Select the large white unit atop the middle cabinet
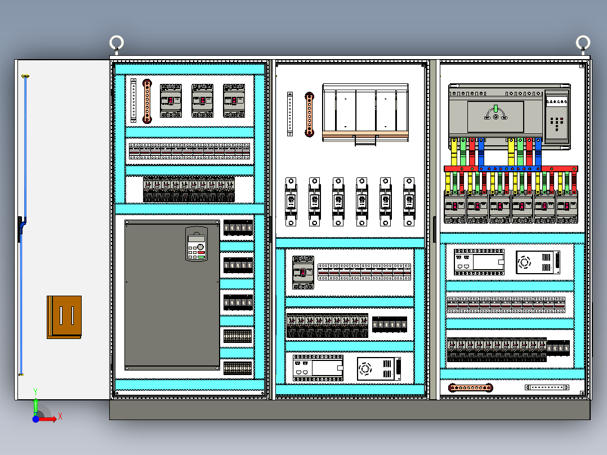 (x=365, y=113)
